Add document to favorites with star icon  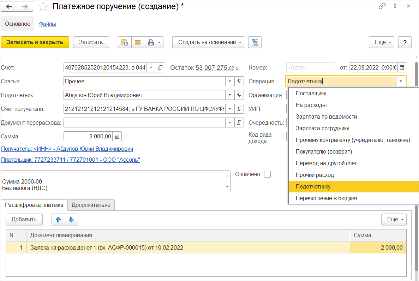click(43, 6)
